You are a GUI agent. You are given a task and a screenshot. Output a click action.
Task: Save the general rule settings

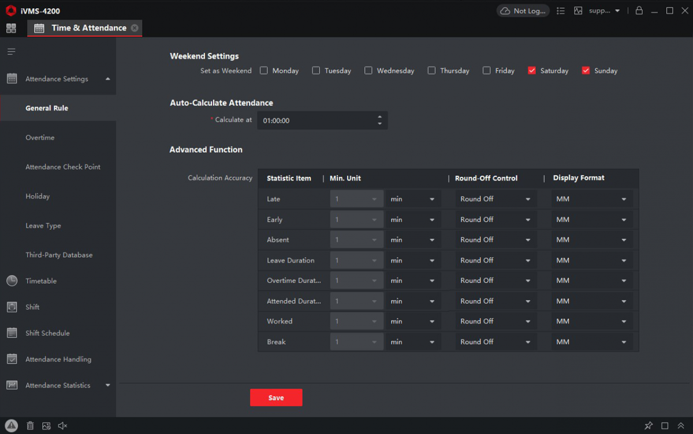(276, 398)
